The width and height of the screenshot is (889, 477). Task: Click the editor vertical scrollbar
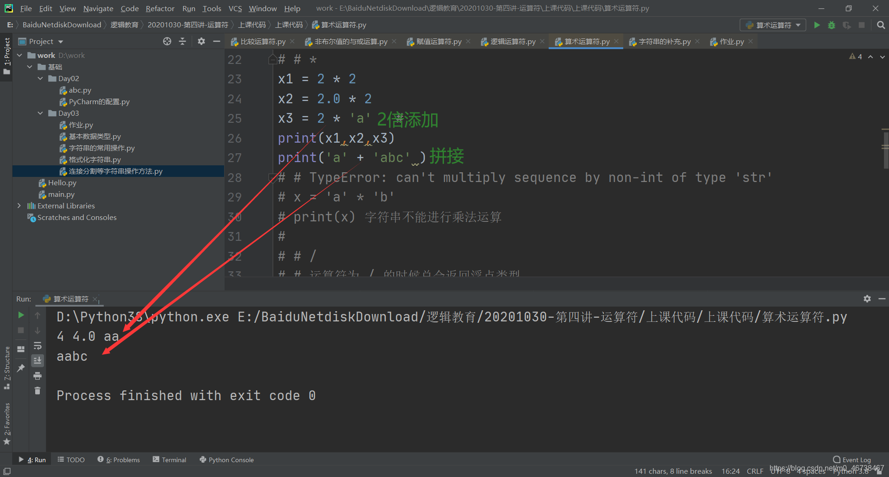(x=885, y=151)
